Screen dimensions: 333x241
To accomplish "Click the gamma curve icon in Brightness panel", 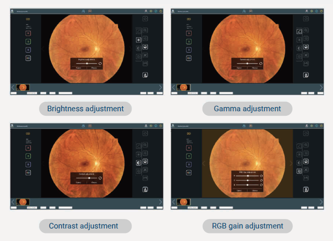I will click(x=138, y=32).
